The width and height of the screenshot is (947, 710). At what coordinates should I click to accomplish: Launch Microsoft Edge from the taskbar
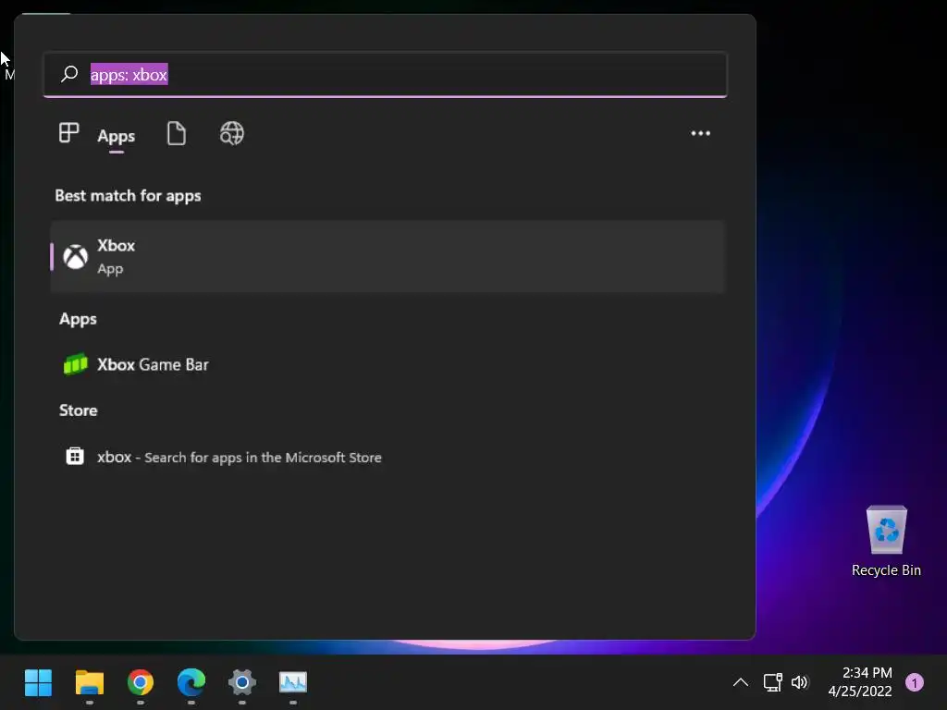[x=191, y=683]
